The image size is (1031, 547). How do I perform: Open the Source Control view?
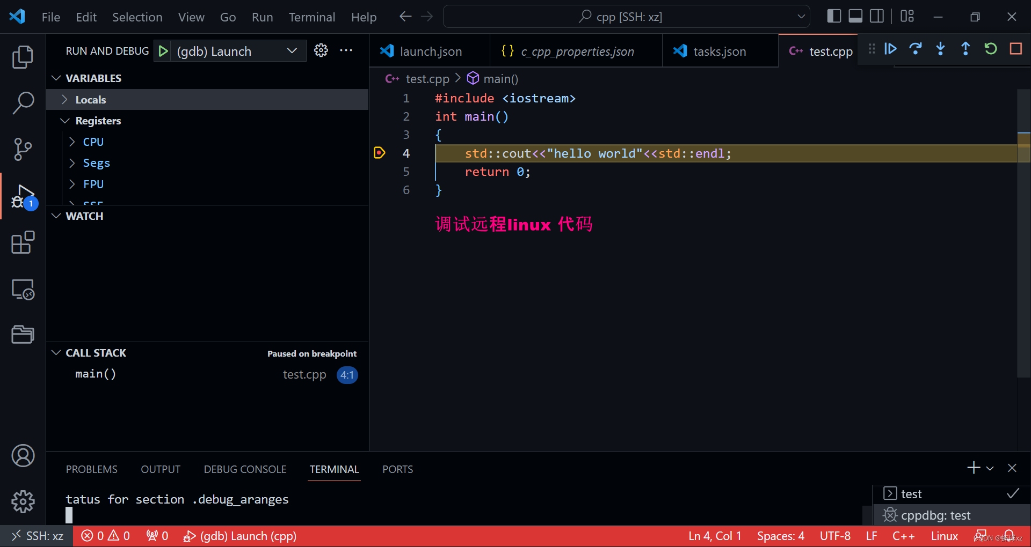[x=23, y=149]
